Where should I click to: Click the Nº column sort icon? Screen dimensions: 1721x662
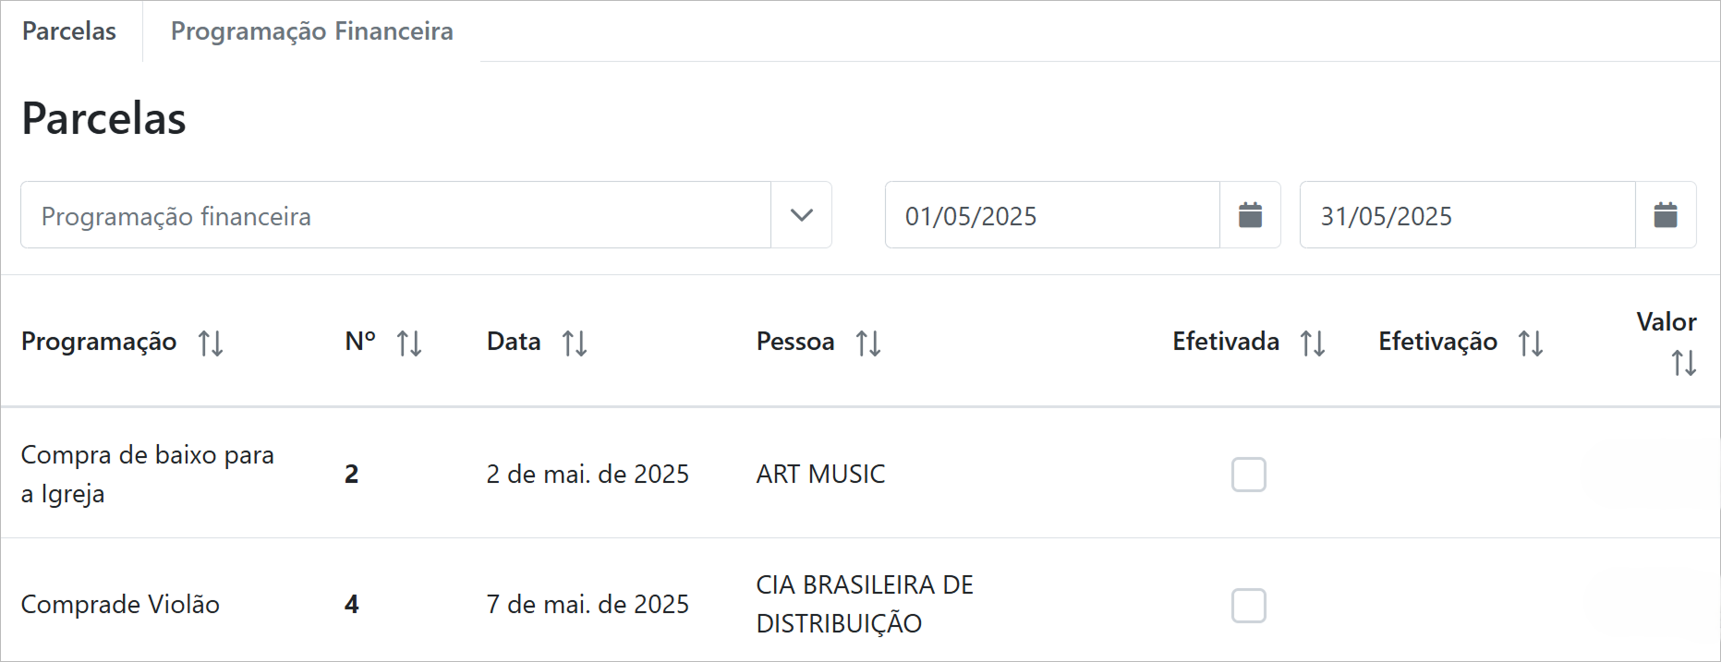[409, 343]
